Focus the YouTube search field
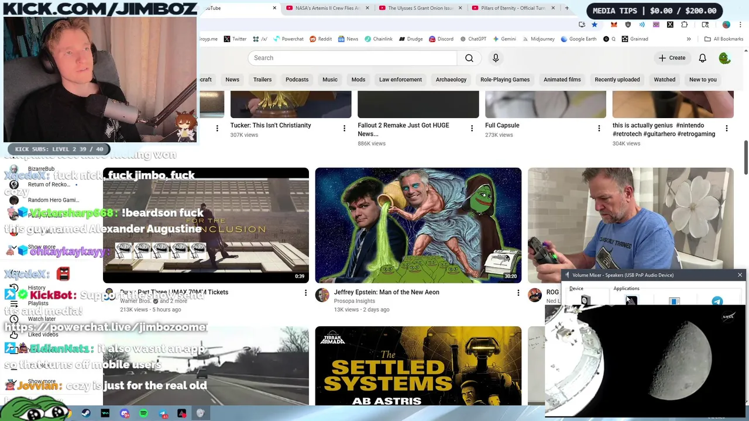This screenshot has height=421, width=749. (352, 58)
